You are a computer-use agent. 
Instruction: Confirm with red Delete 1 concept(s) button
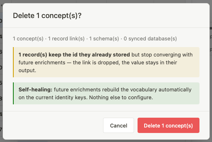click(169, 126)
